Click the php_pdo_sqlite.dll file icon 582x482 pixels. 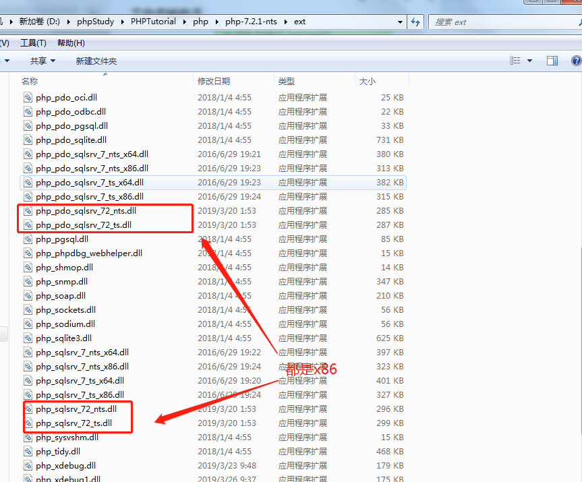(x=28, y=140)
